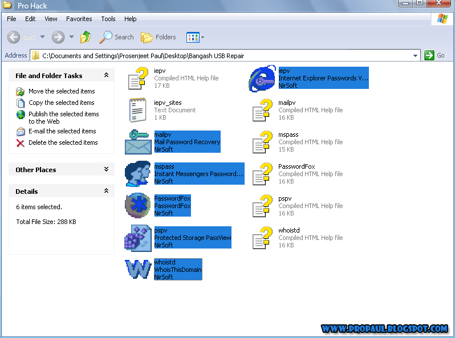Select the pspv Protected Storage PassView icon
Image resolution: width=455 pixels, height=338 pixels.
[138, 238]
